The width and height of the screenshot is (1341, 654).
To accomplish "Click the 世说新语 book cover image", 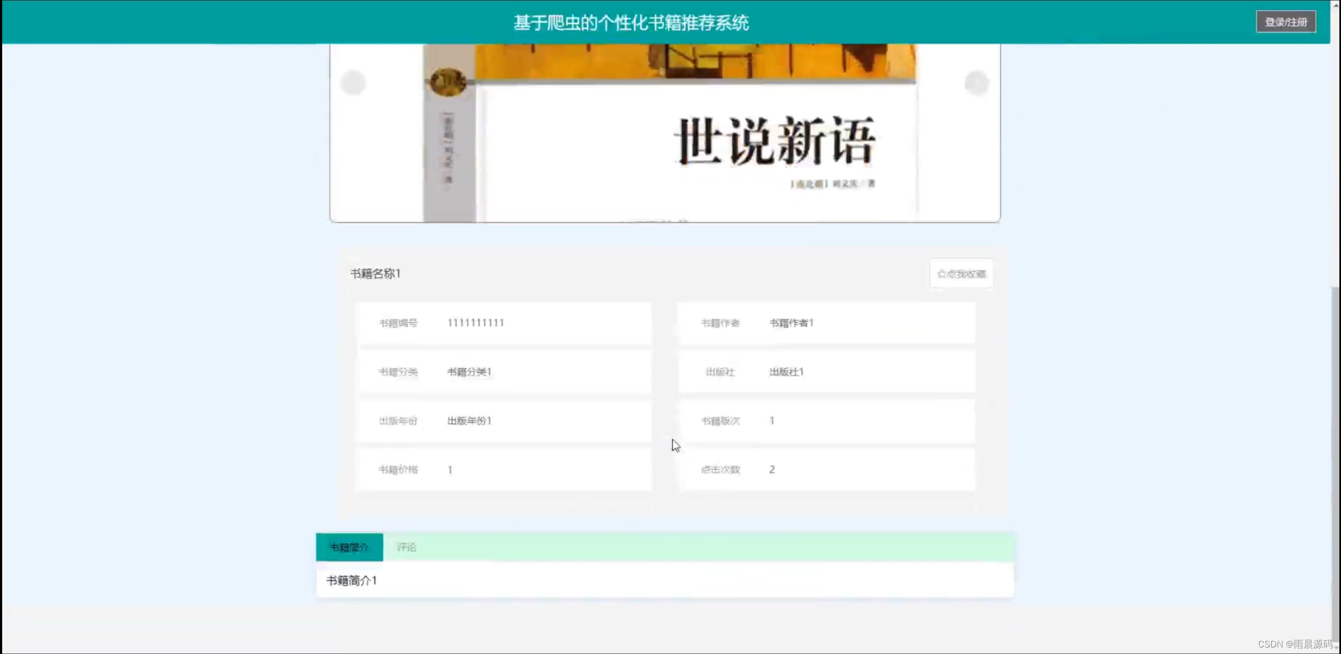I will (x=670, y=133).
